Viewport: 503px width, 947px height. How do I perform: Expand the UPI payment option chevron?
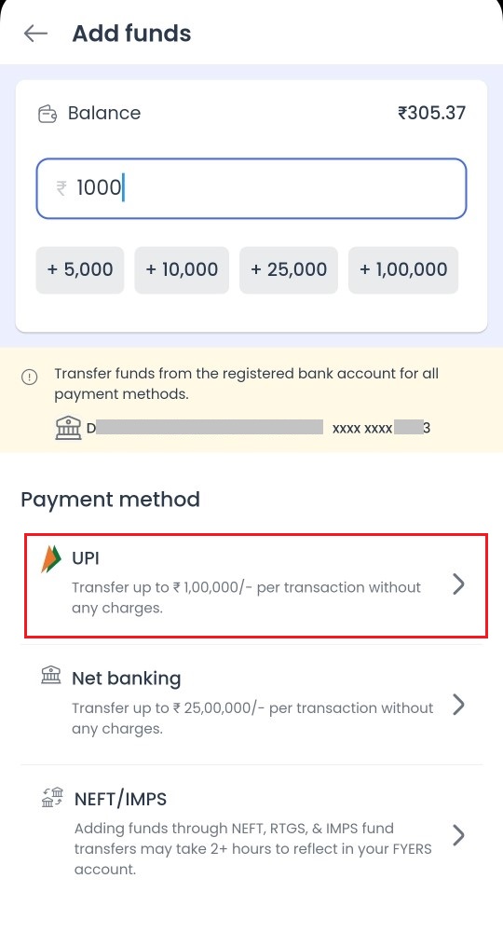(x=459, y=584)
